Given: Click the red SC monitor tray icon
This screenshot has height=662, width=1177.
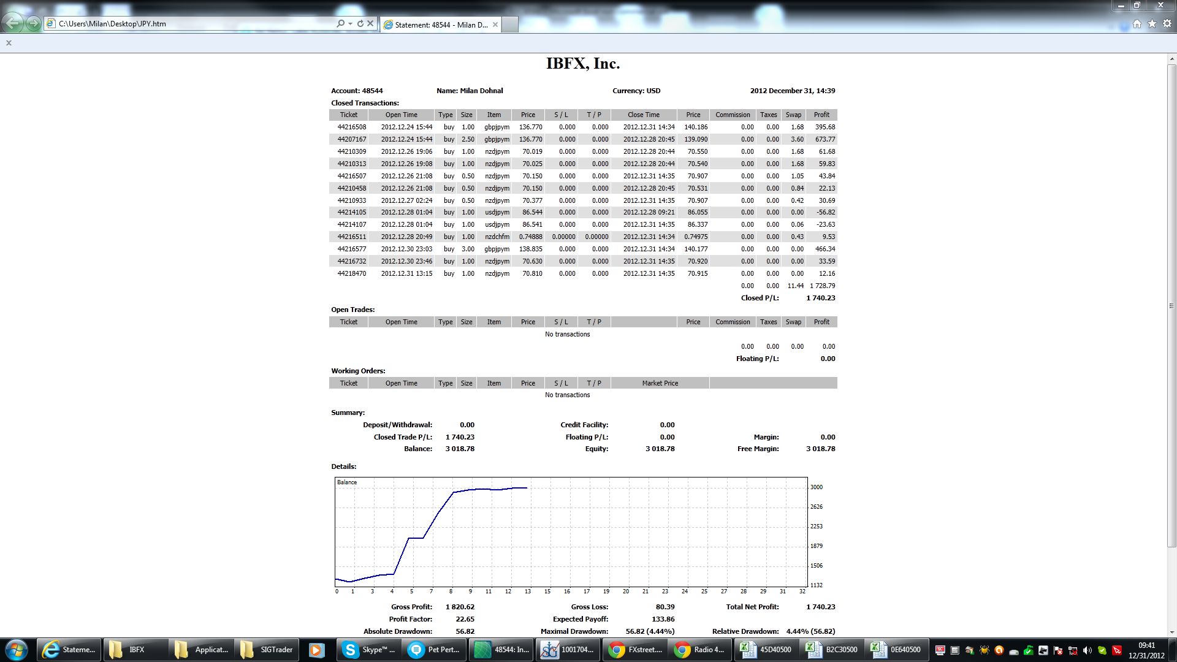Looking at the screenshot, I should click(x=940, y=650).
